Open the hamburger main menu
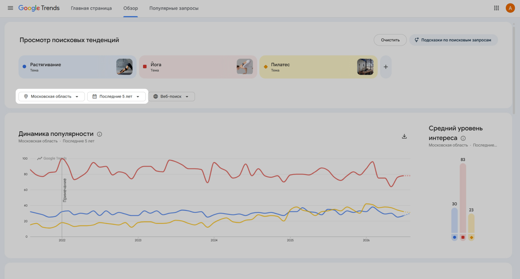This screenshot has height=279, width=520. [x=10, y=8]
